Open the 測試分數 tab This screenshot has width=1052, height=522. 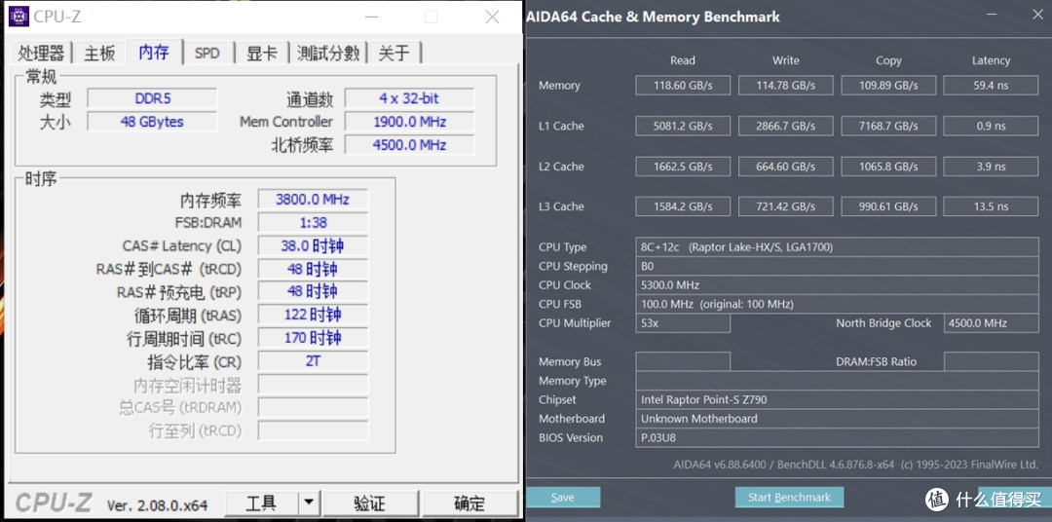click(x=328, y=53)
